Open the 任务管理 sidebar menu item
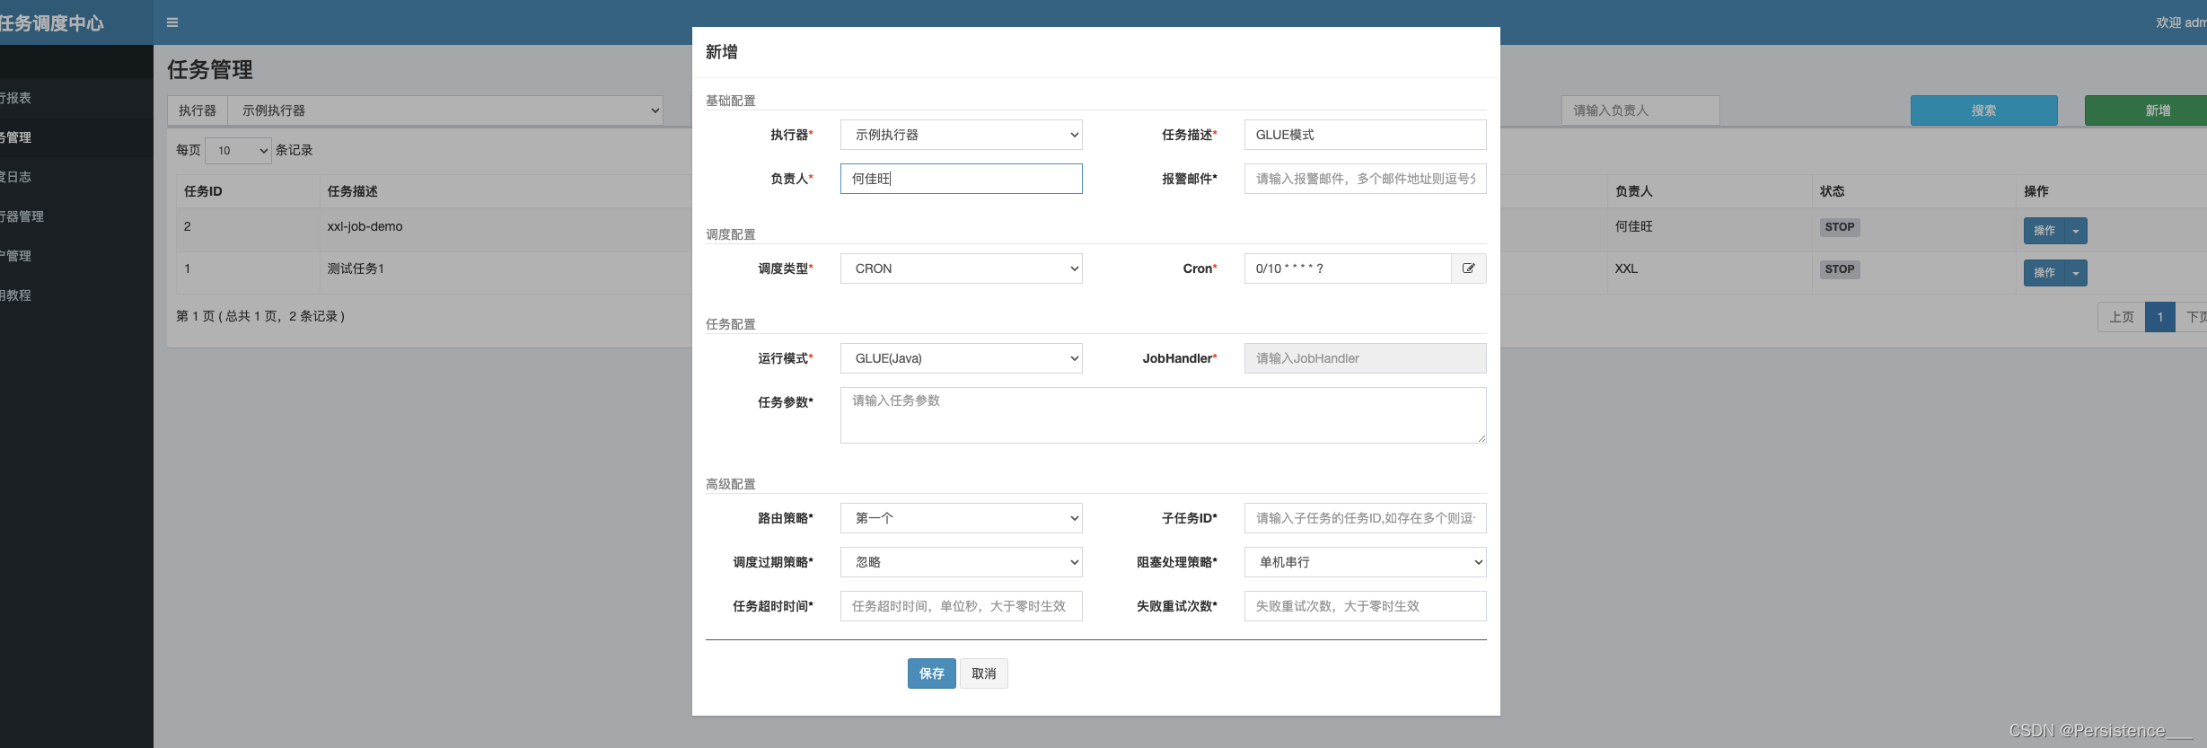The image size is (2207, 748). (76, 137)
